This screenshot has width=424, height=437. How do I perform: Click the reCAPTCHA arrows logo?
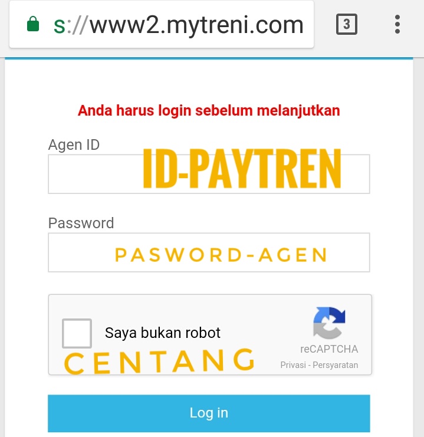point(329,323)
